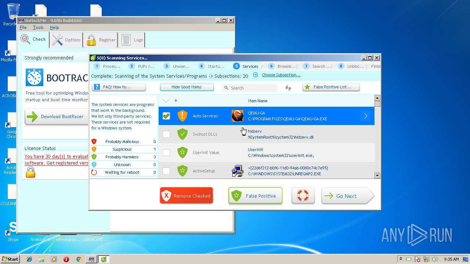Viewport: 470px width, 264px height.
Task: Go to step 4 Startup tab
Action: pyautogui.click(x=211, y=66)
